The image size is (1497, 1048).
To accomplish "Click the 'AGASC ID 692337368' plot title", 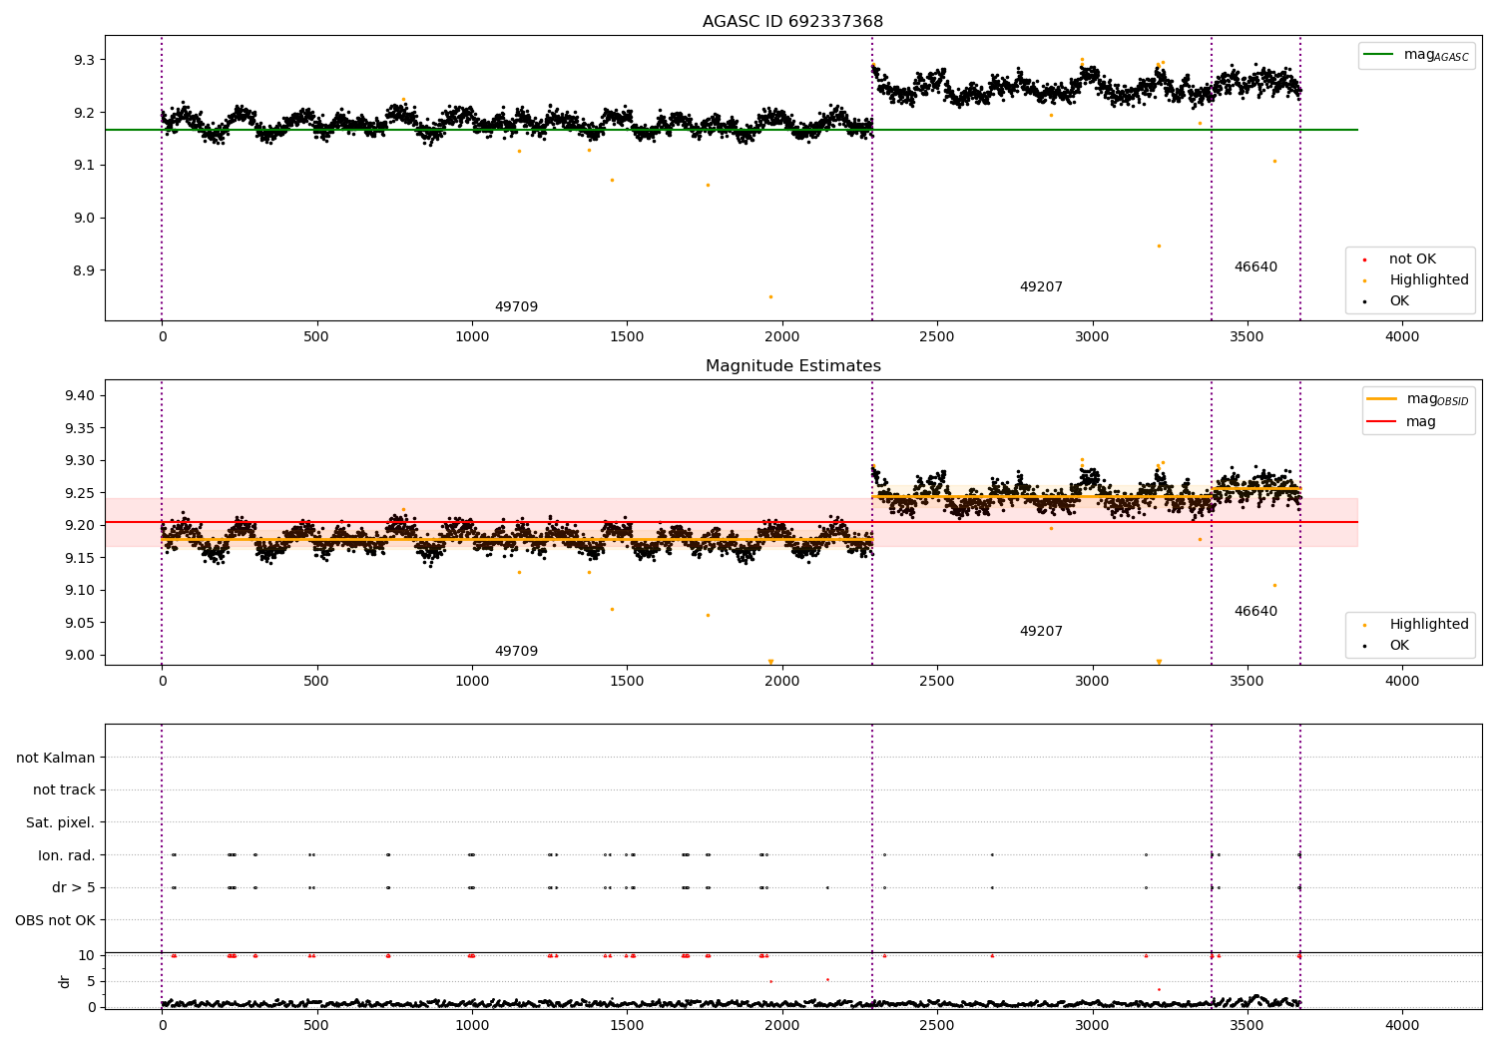I will tap(792, 22).
